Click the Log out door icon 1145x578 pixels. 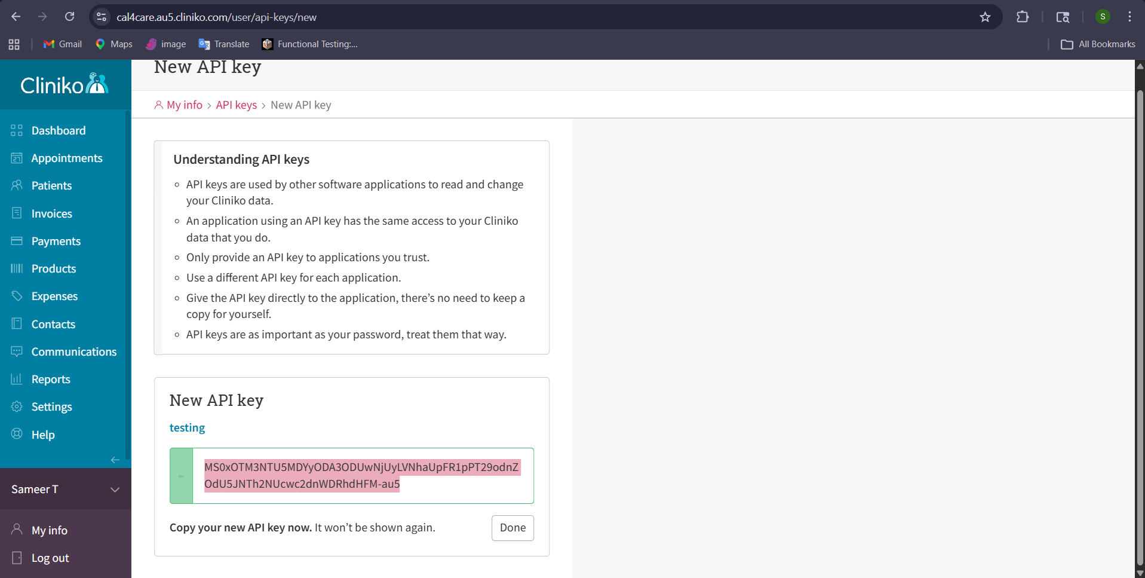point(17,558)
